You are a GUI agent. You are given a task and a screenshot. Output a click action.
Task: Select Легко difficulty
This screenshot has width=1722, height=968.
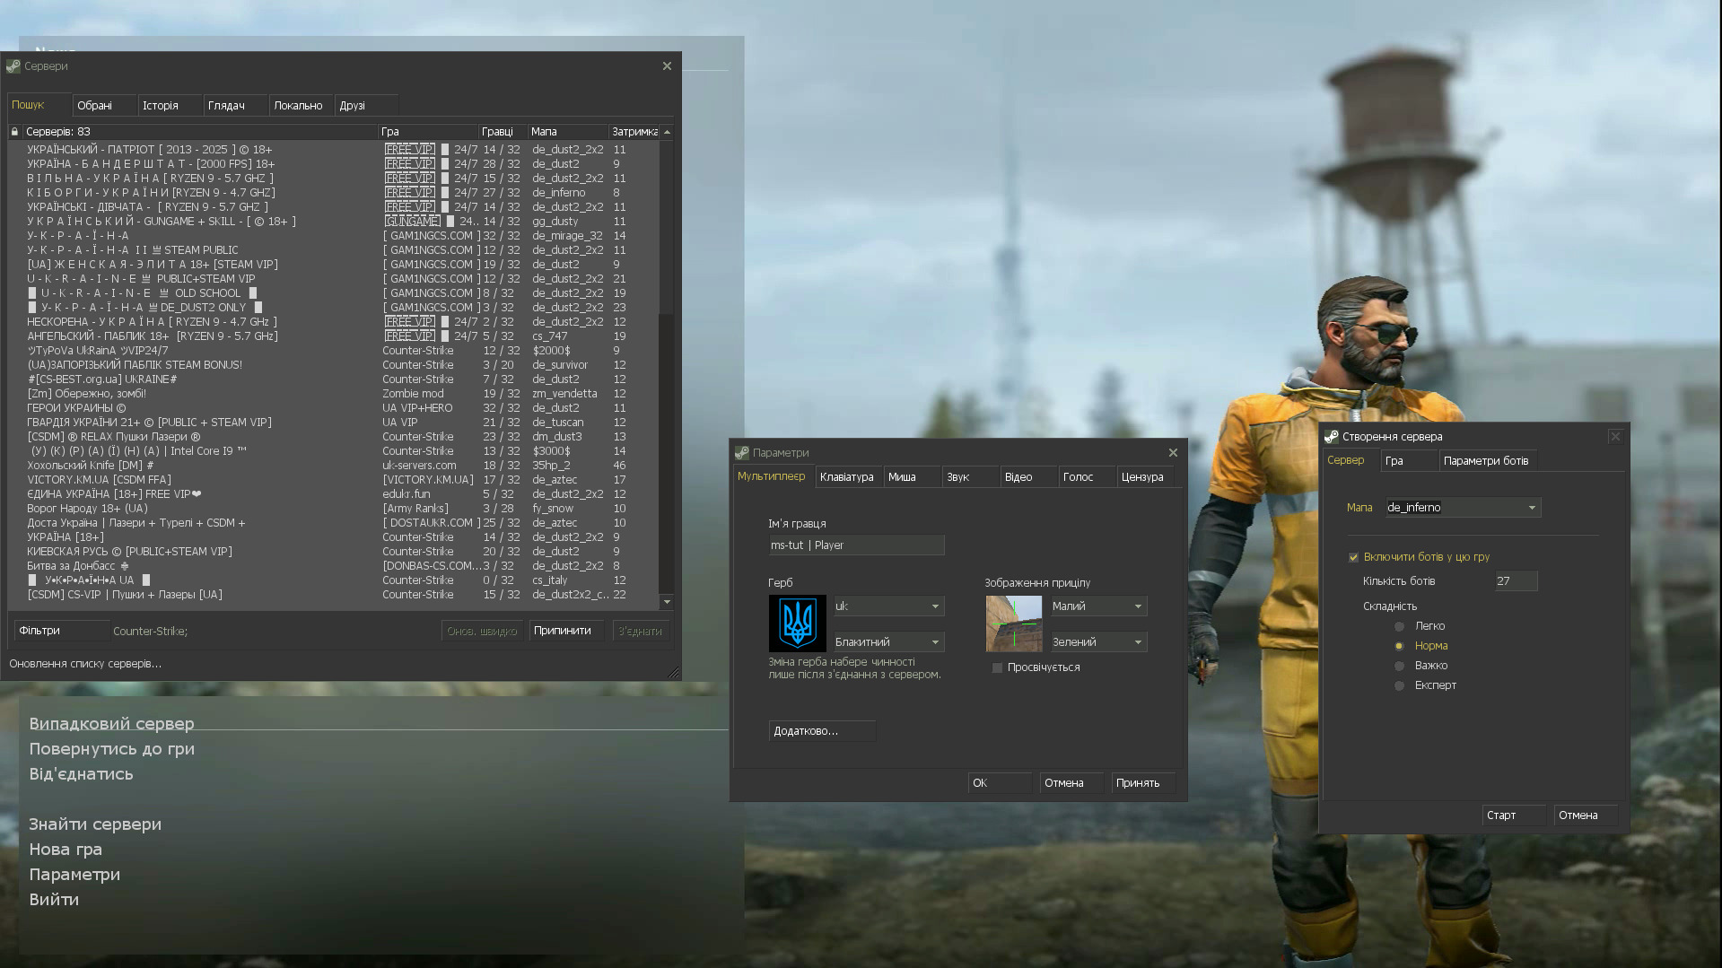[1399, 626]
